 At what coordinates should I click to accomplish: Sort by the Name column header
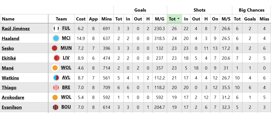(x=8, y=19)
